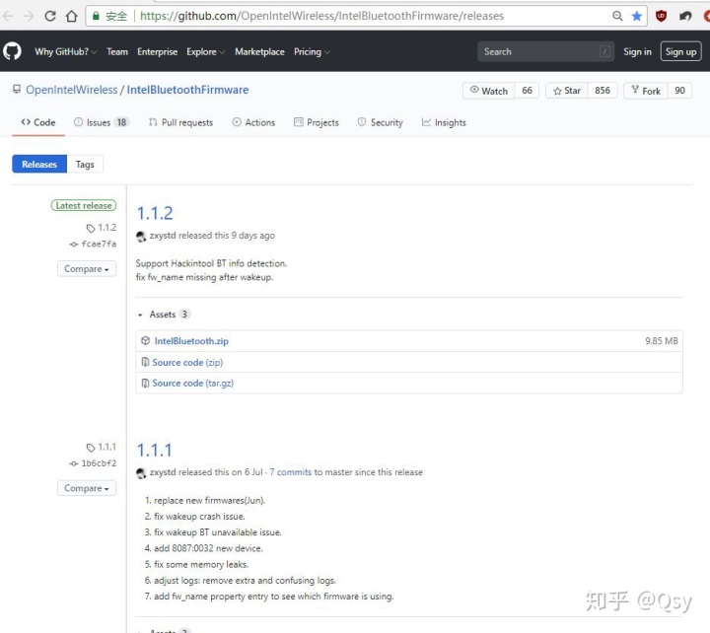710x633 pixels.
Task: Open the Security tab
Action: point(380,122)
